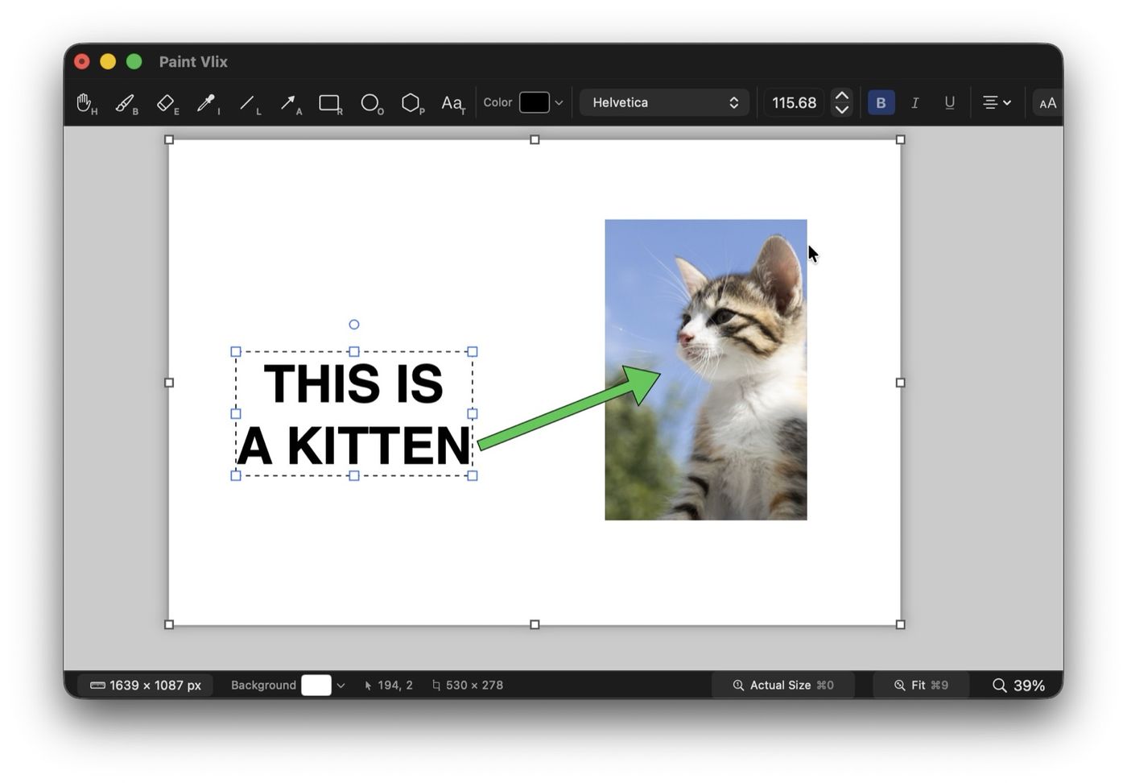This screenshot has height=783, width=1127.
Task: Expand the Color dropdown chevron
Action: (559, 103)
